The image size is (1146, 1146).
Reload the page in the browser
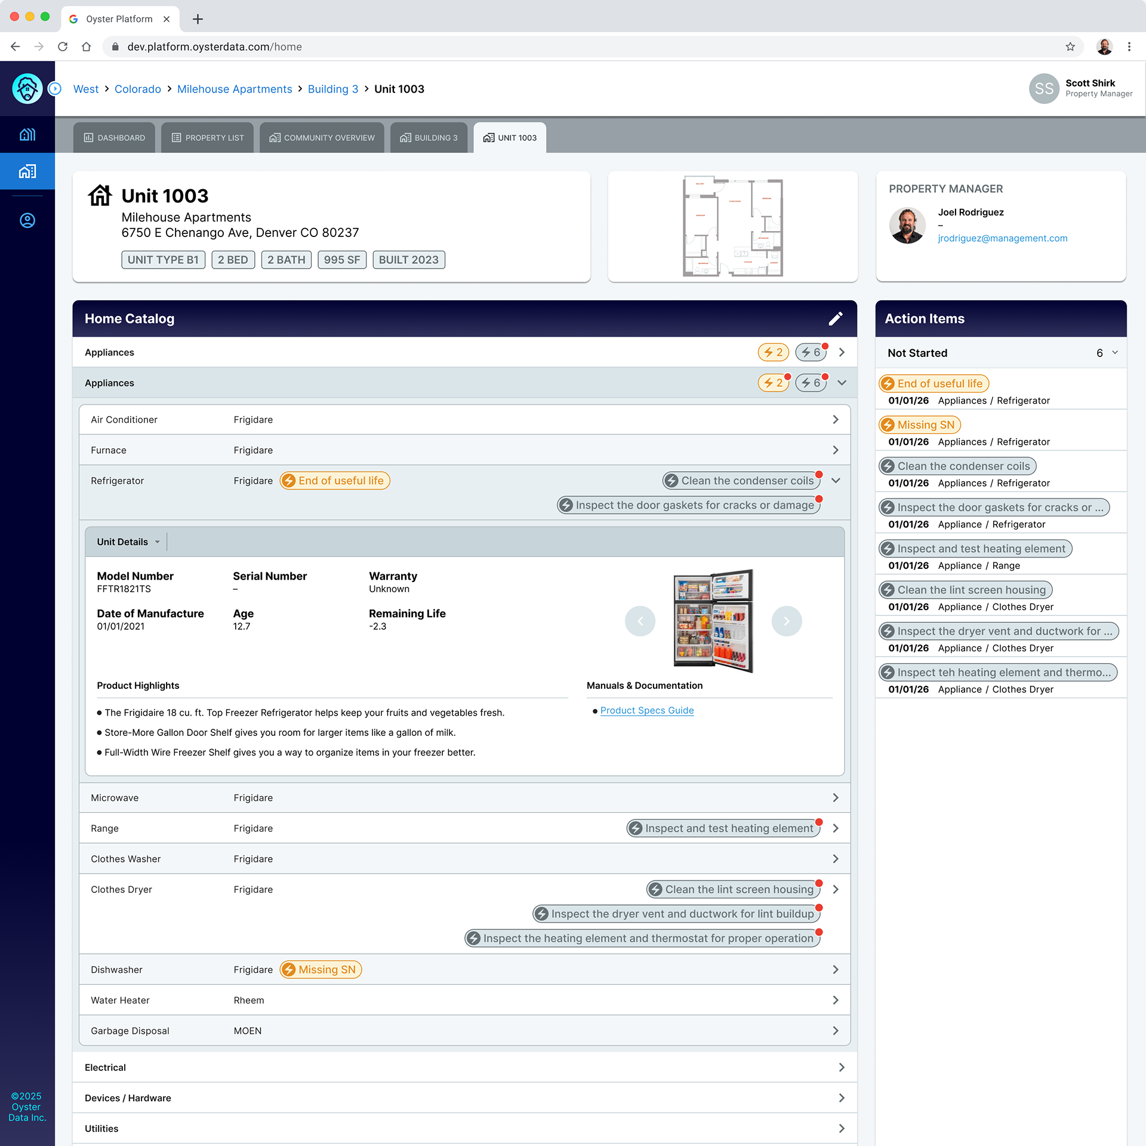(63, 47)
